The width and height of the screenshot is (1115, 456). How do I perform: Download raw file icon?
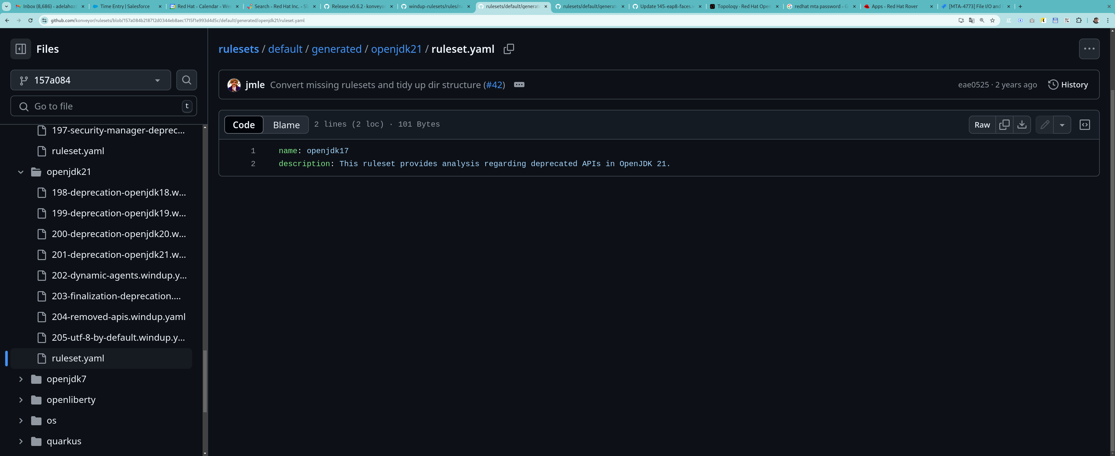[1022, 125]
